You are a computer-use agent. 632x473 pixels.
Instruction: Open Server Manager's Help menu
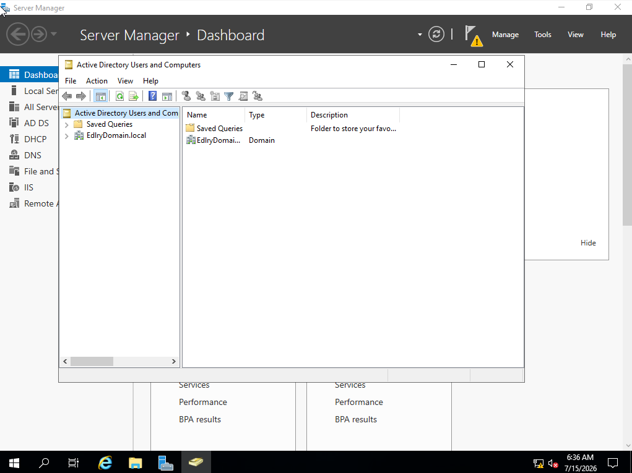click(608, 35)
